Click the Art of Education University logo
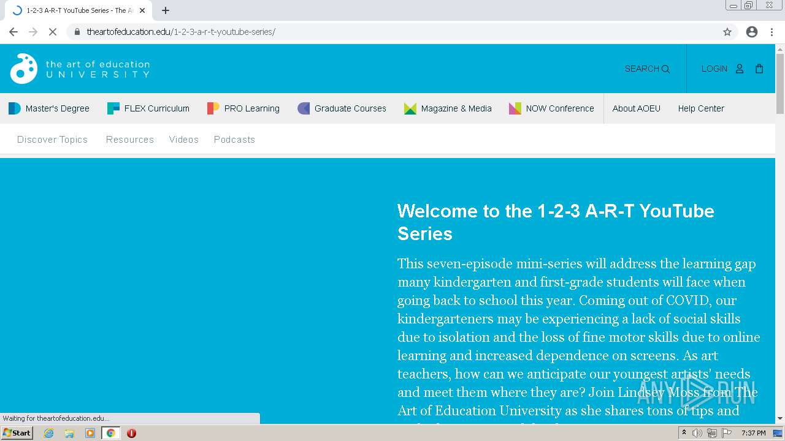This screenshot has height=441, width=785. pyautogui.click(x=80, y=69)
